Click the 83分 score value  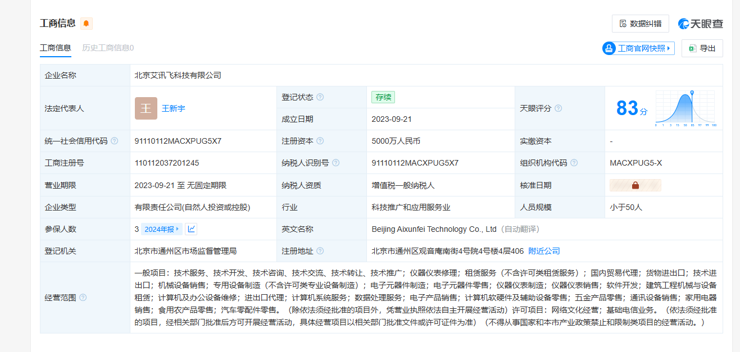coord(632,108)
